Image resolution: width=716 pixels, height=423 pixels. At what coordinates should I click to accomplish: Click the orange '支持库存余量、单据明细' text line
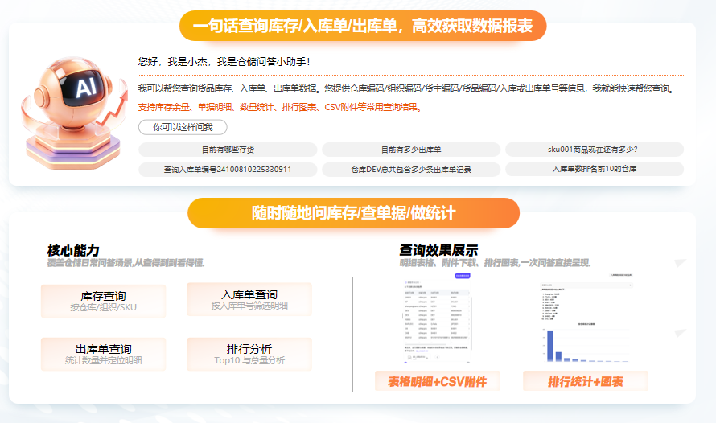coord(280,107)
